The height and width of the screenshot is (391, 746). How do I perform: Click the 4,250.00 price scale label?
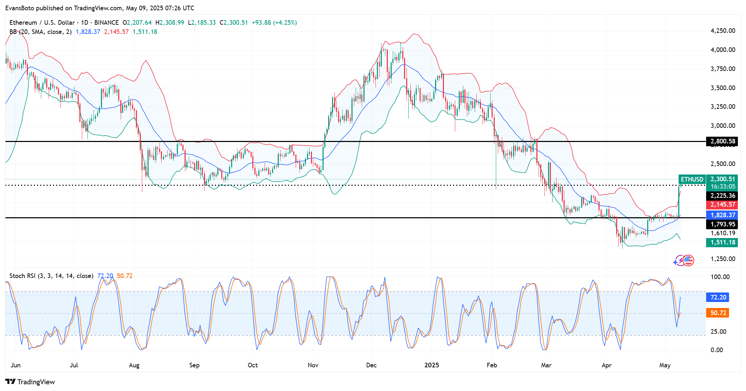pyautogui.click(x=722, y=31)
